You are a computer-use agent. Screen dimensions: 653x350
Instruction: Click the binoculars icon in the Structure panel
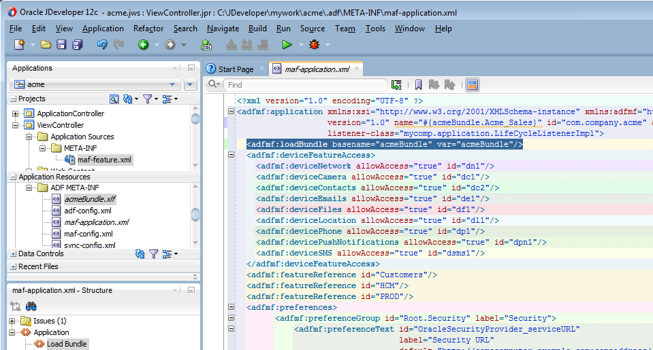[31, 307]
